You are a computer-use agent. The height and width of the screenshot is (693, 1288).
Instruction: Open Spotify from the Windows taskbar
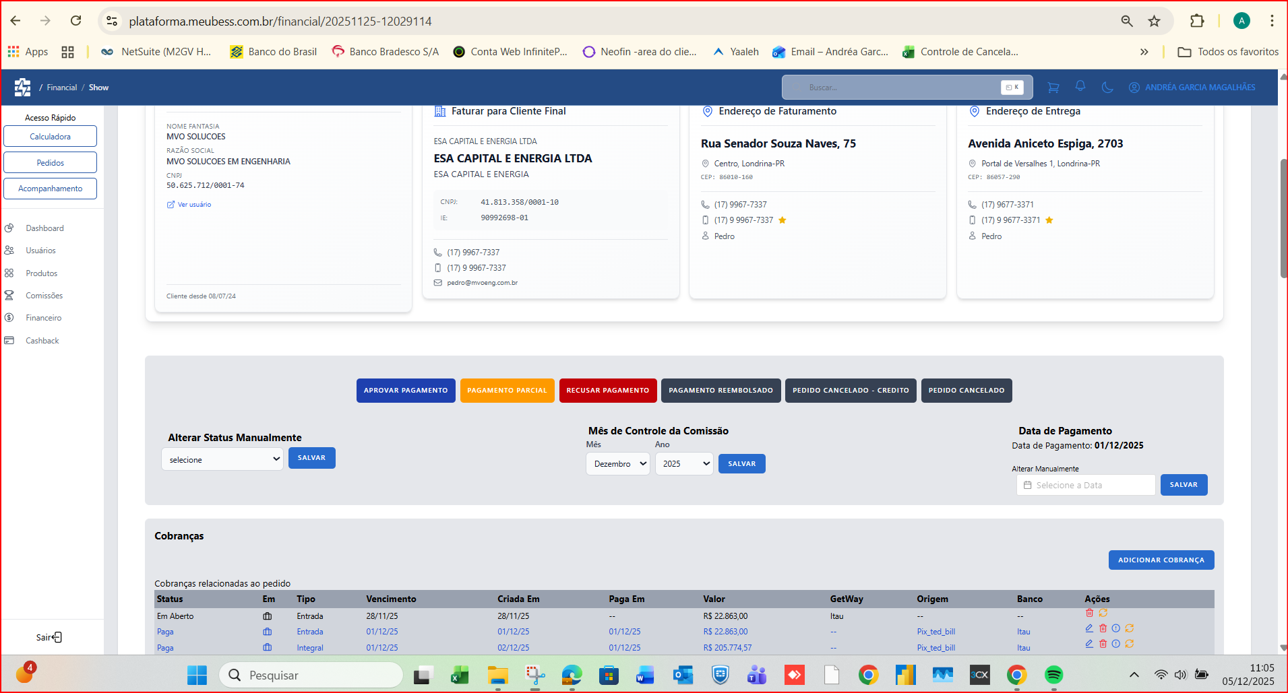point(1053,675)
